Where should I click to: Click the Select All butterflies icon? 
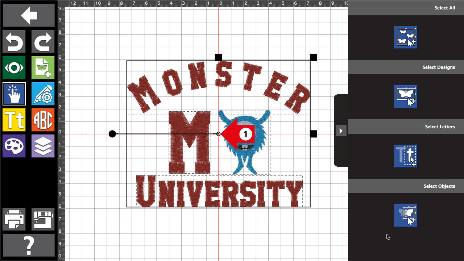pyautogui.click(x=406, y=37)
